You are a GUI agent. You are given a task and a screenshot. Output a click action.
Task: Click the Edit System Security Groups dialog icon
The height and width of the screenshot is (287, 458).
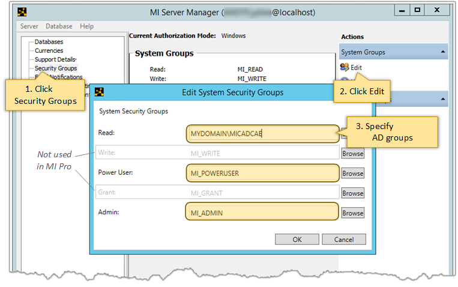[x=100, y=92]
